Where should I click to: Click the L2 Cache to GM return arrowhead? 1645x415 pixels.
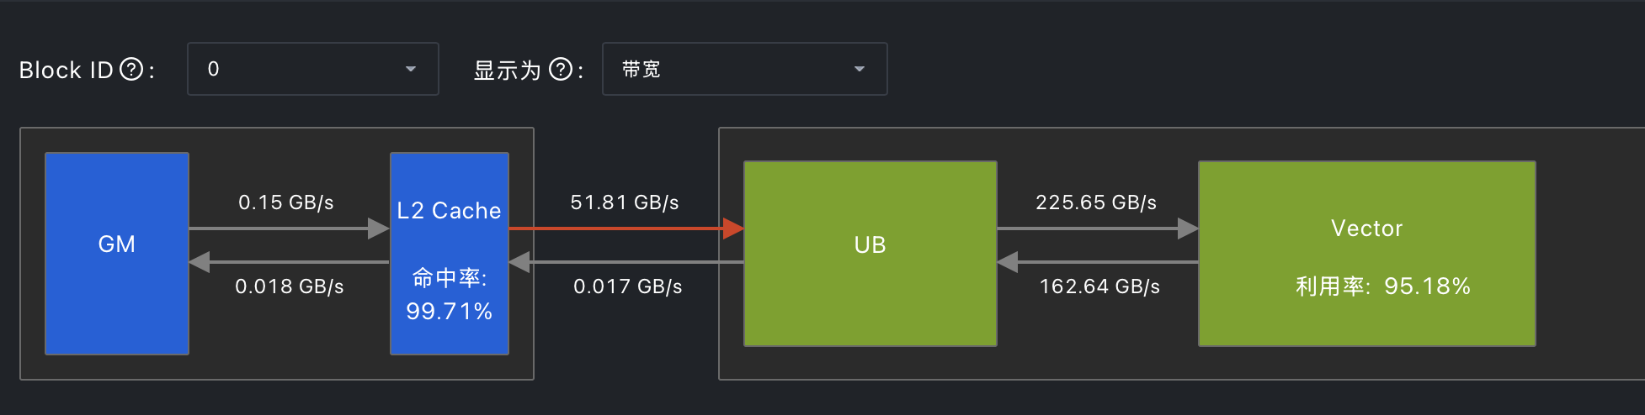pyautogui.click(x=200, y=262)
